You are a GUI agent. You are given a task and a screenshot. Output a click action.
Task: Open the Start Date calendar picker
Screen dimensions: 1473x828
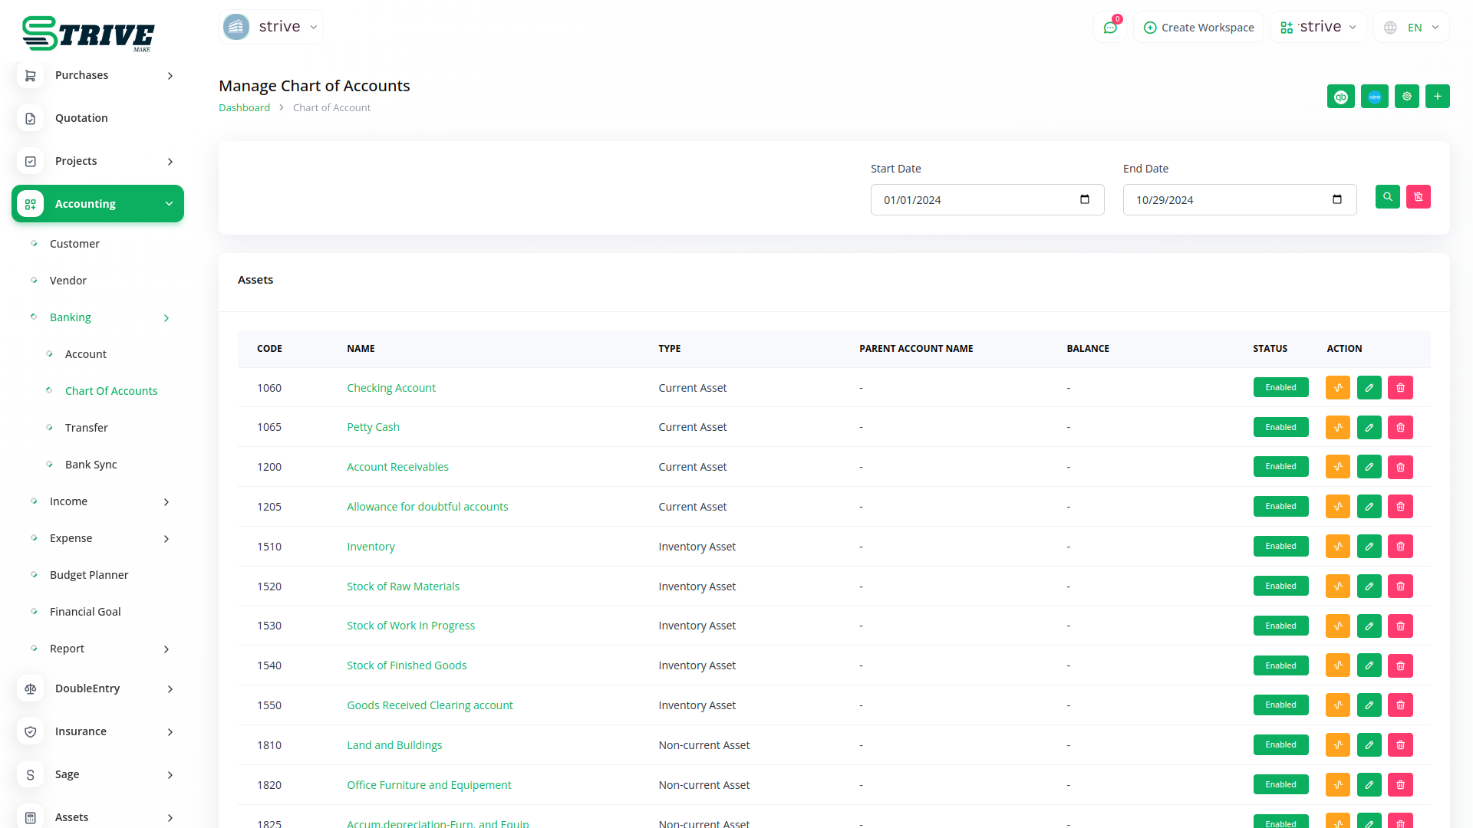(1084, 200)
